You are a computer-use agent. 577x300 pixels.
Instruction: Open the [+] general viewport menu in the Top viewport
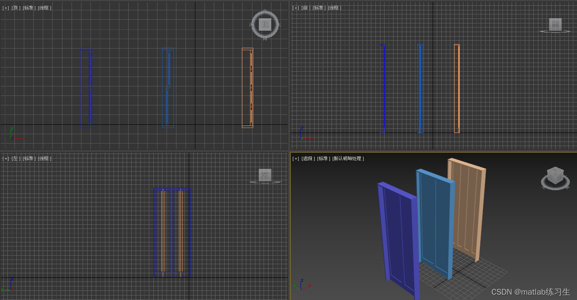[5, 7]
